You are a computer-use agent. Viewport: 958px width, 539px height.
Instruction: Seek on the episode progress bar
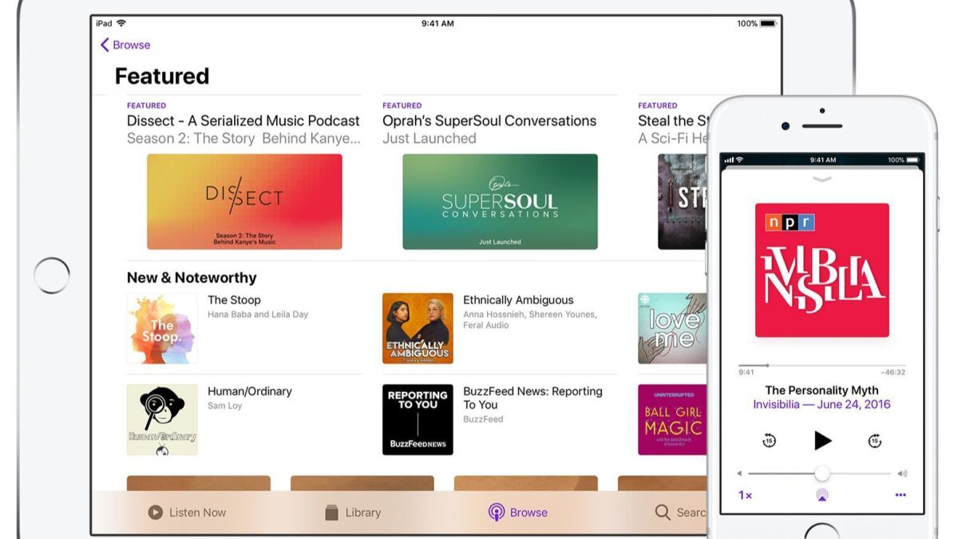click(x=821, y=365)
